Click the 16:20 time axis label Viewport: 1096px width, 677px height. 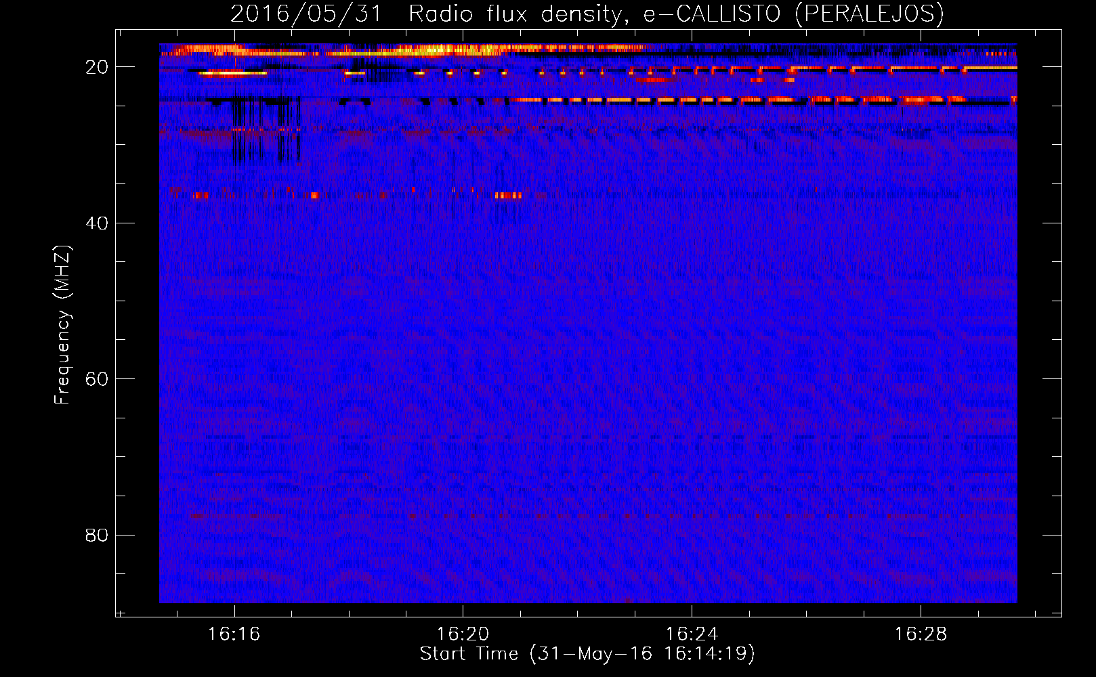point(463,634)
